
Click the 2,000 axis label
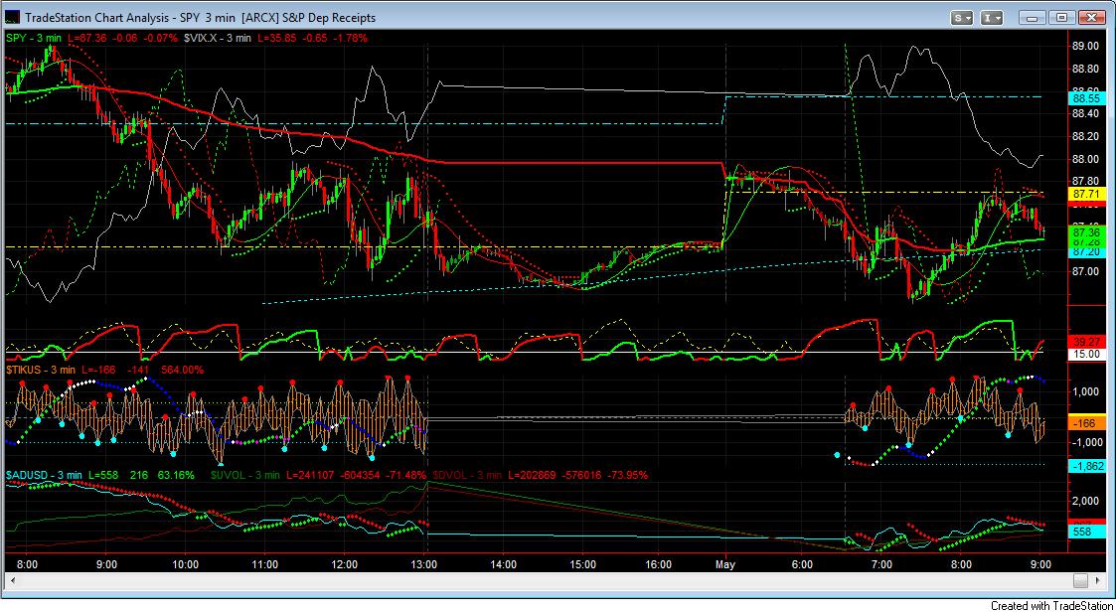1084,501
